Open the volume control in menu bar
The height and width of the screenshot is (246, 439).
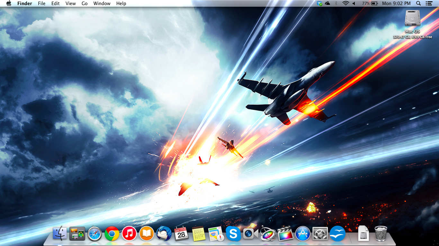point(354,4)
